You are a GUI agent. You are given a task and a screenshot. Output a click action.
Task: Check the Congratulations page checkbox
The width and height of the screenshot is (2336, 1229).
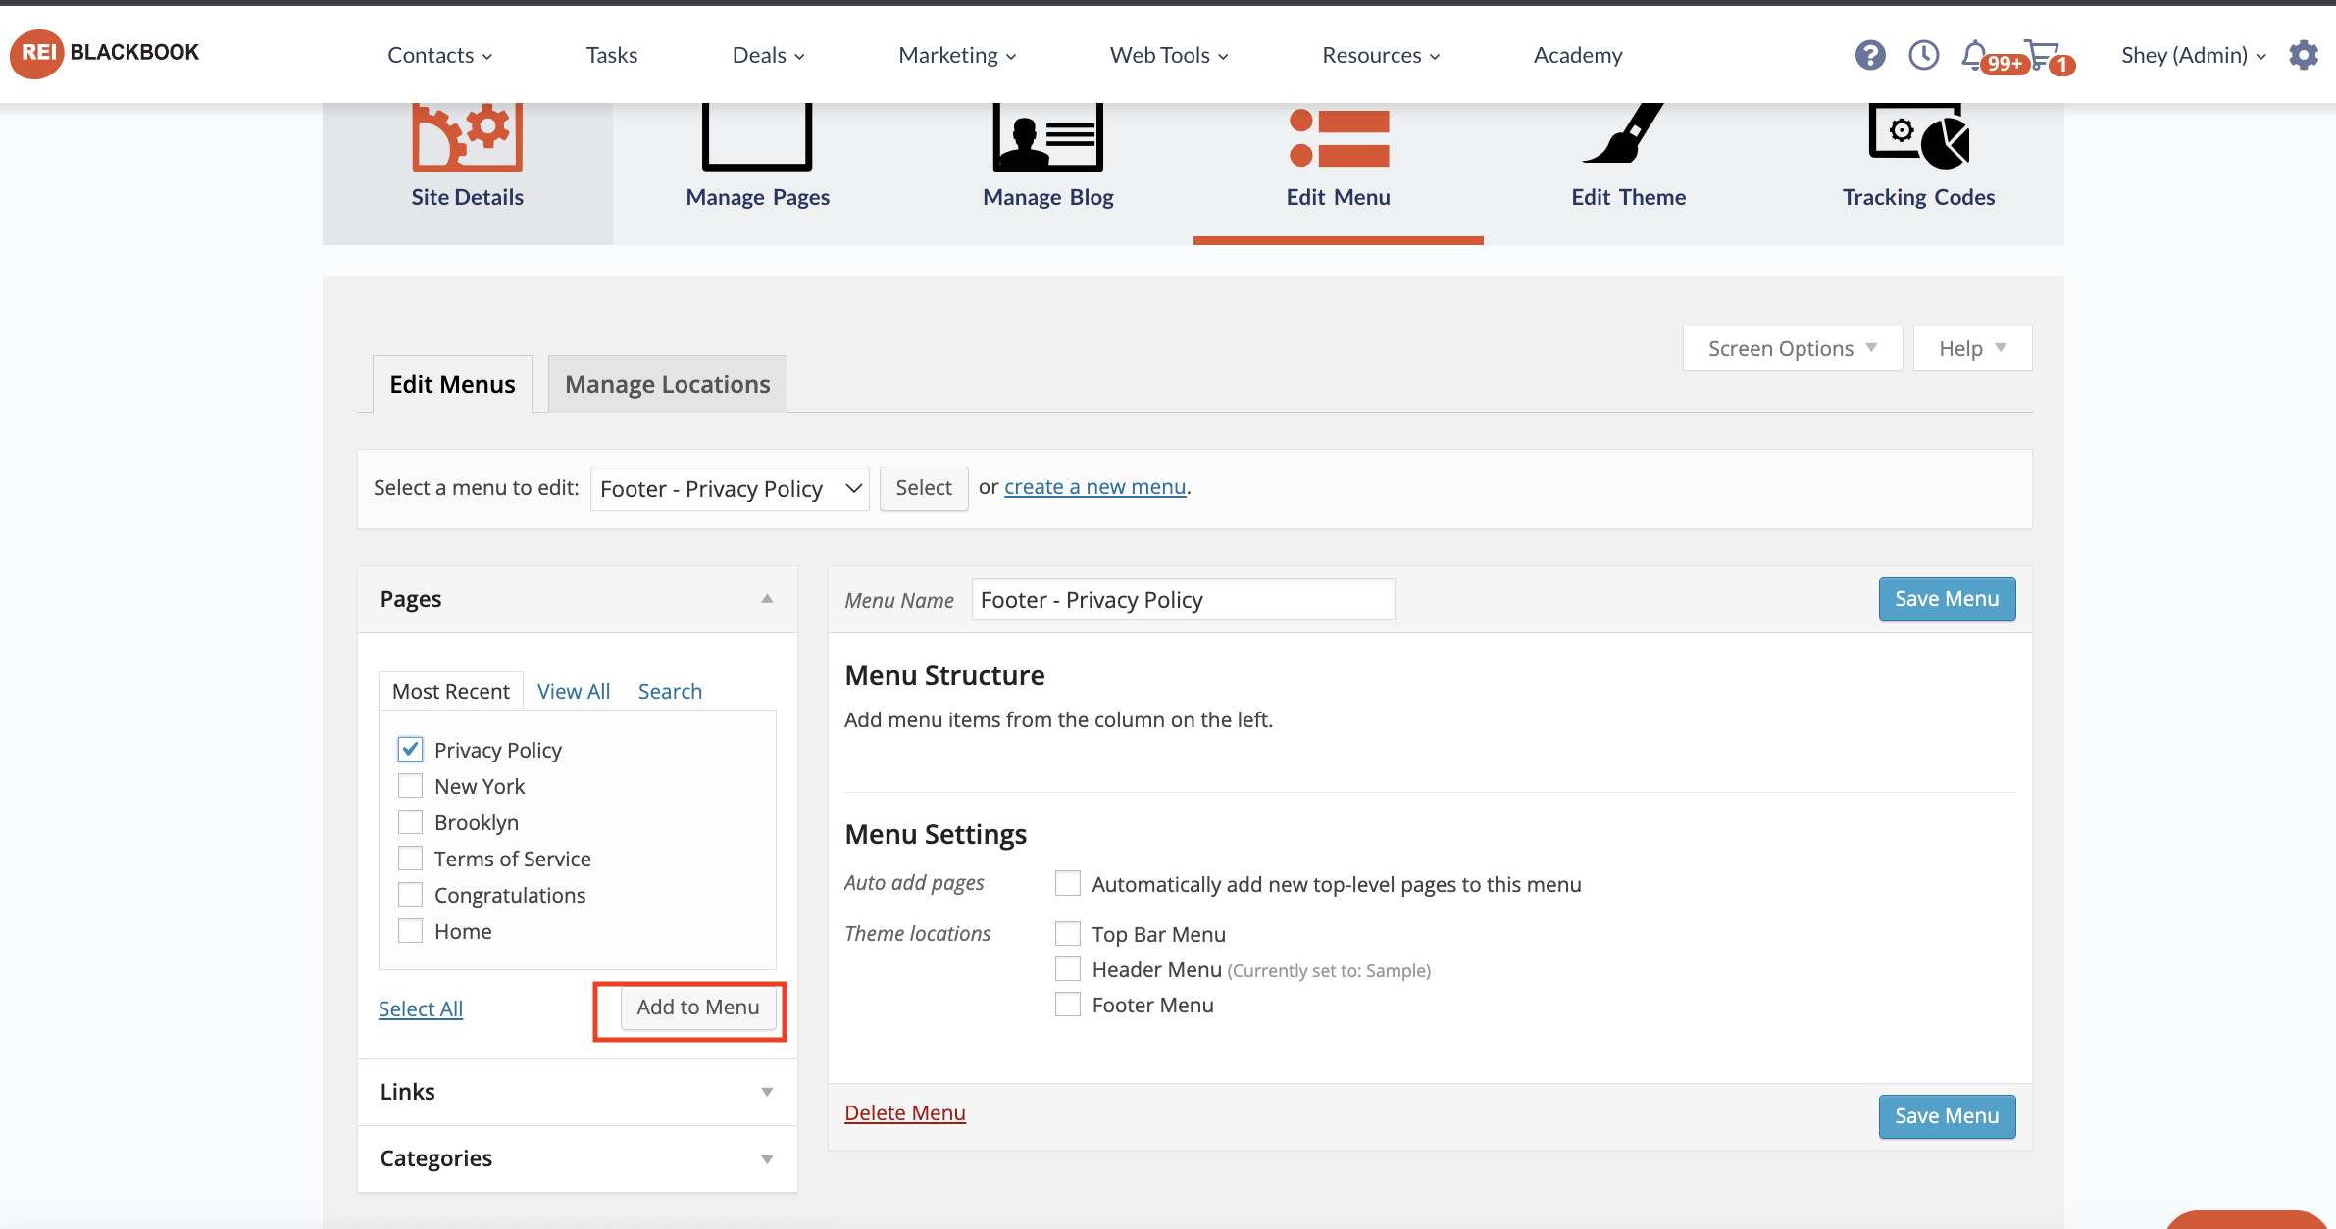(x=410, y=894)
